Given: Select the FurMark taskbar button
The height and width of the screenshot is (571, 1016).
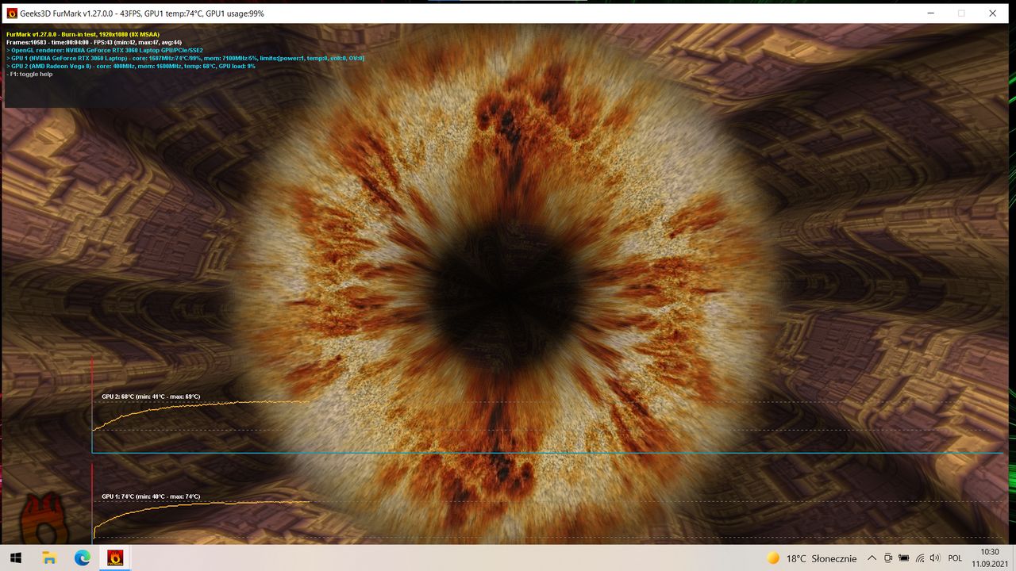Looking at the screenshot, I should point(115,558).
